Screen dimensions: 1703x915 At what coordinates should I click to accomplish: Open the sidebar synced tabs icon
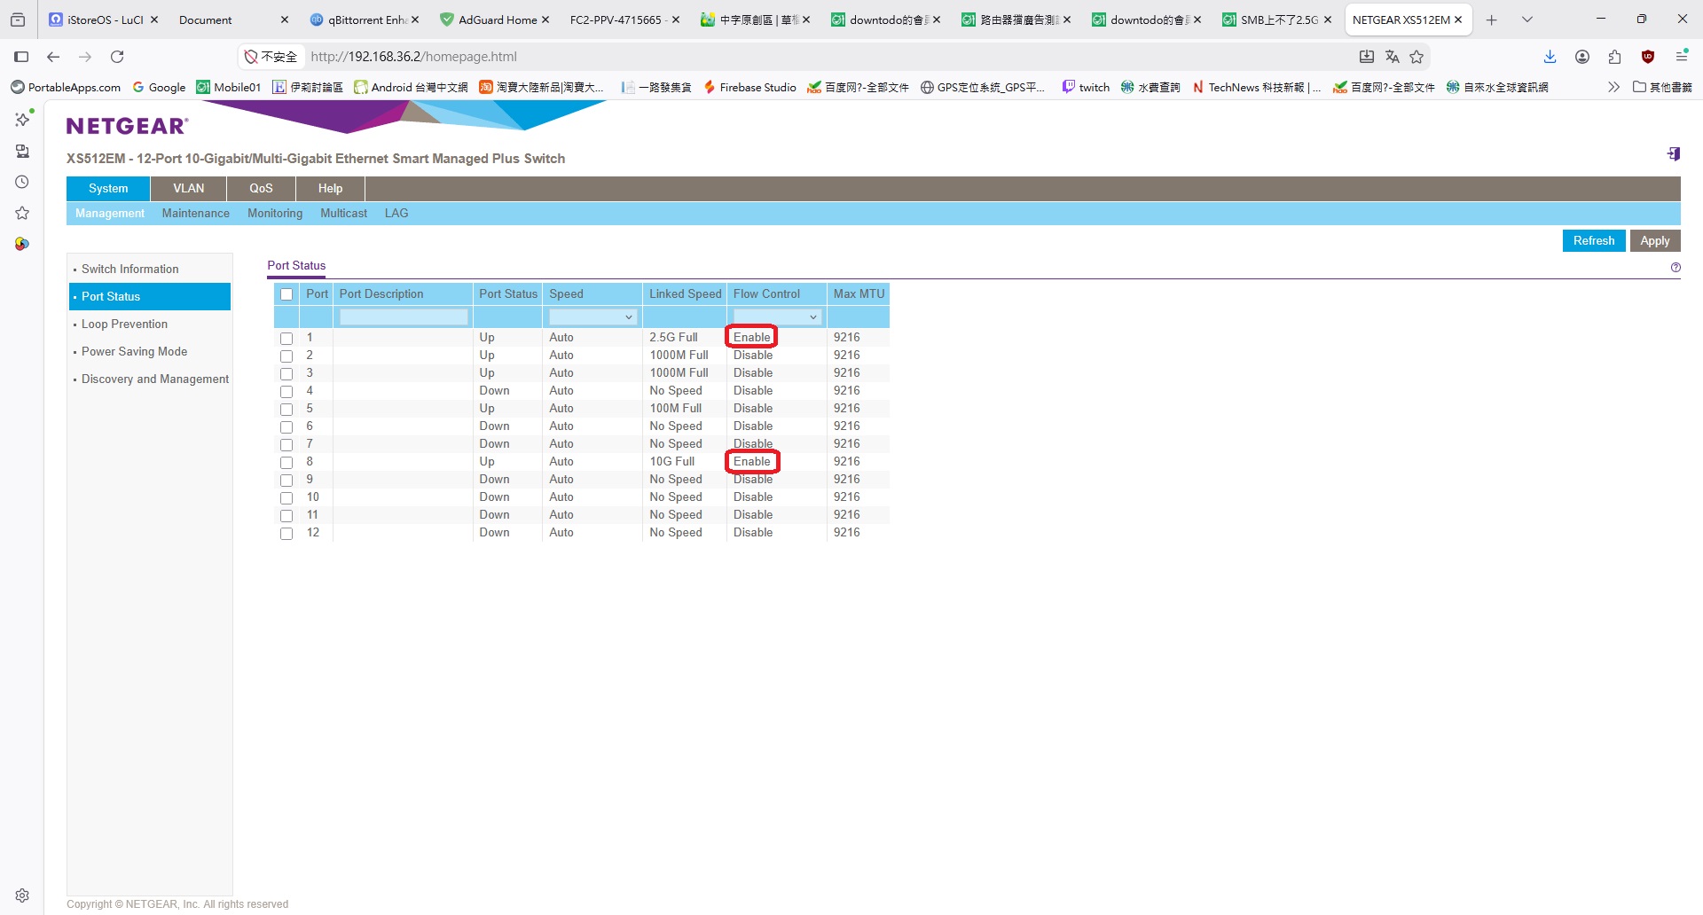point(22,151)
